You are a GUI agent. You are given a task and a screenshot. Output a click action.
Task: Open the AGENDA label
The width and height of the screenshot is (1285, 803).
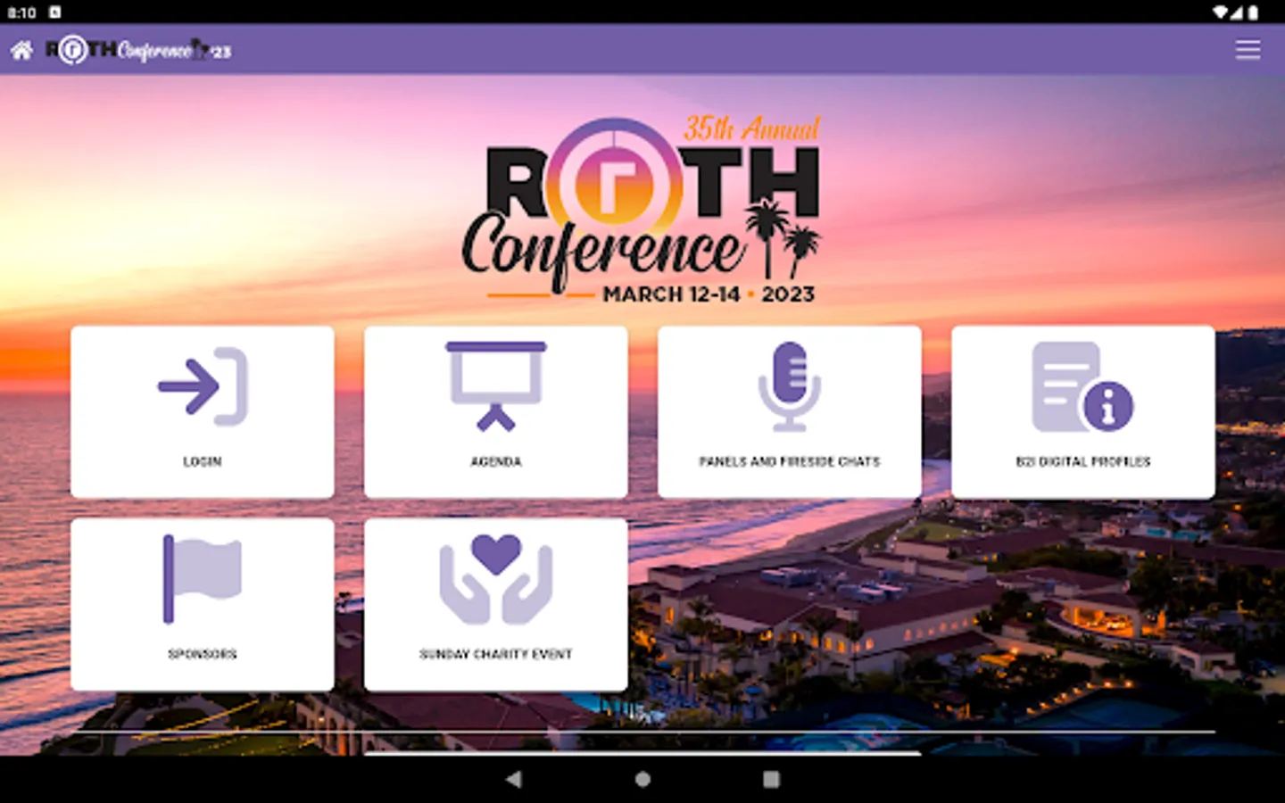pos(496,461)
